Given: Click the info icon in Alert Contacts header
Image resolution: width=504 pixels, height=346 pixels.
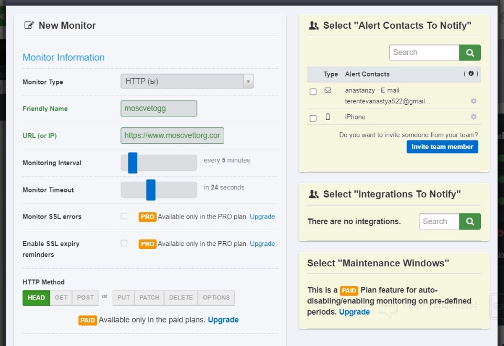Looking at the screenshot, I should click(471, 74).
